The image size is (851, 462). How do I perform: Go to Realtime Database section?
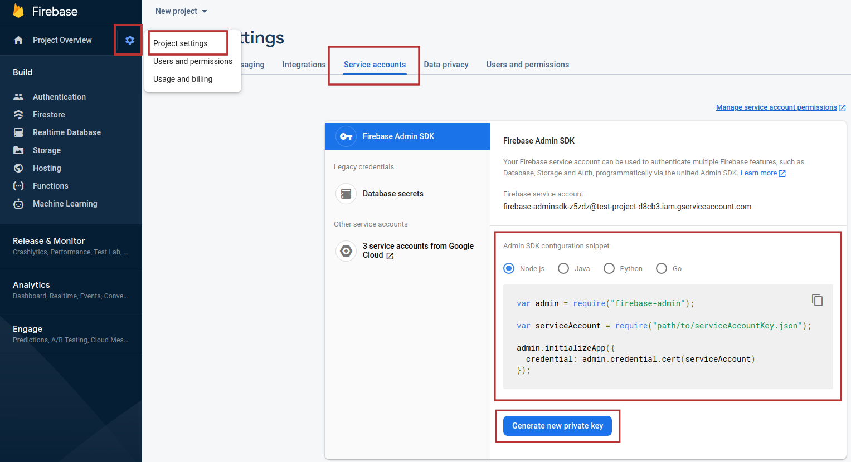click(66, 132)
